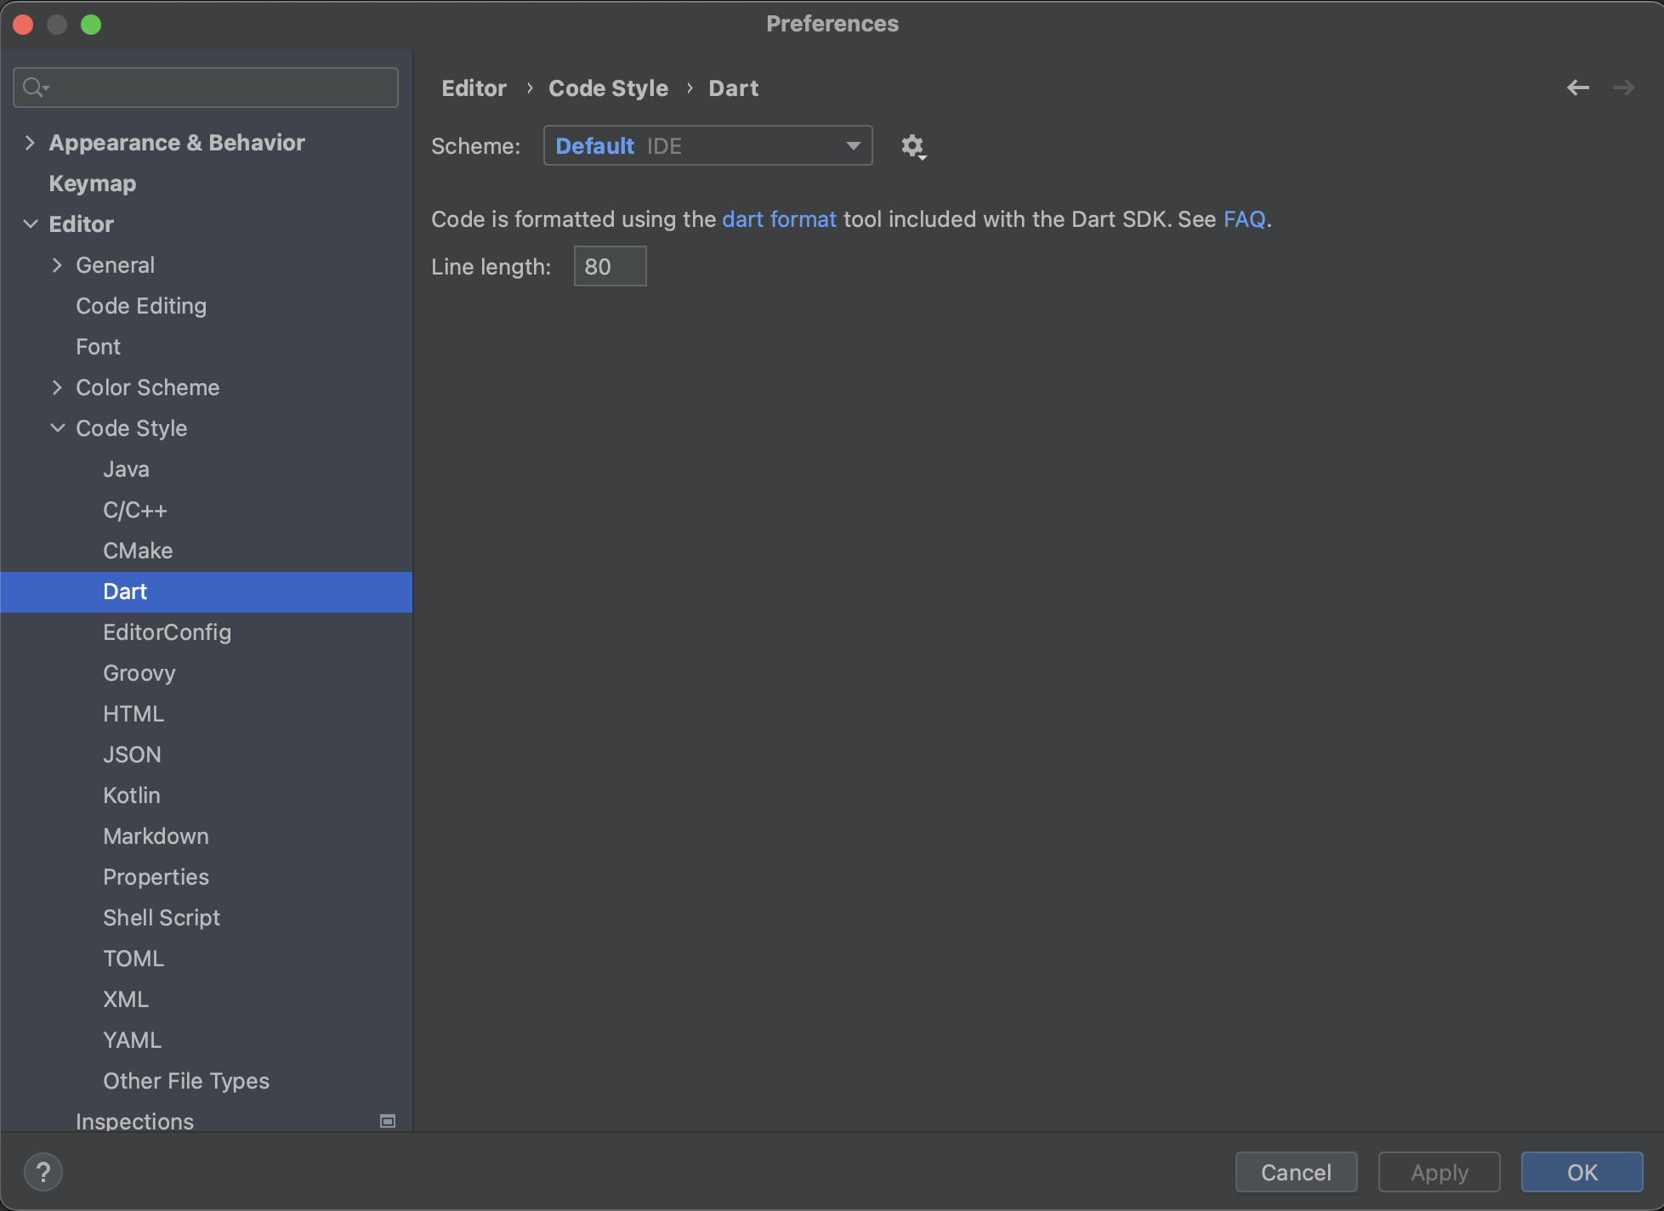This screenshot has width=1664, height=1211.
Task: Click the search magnifier icon
Action: 35,88
